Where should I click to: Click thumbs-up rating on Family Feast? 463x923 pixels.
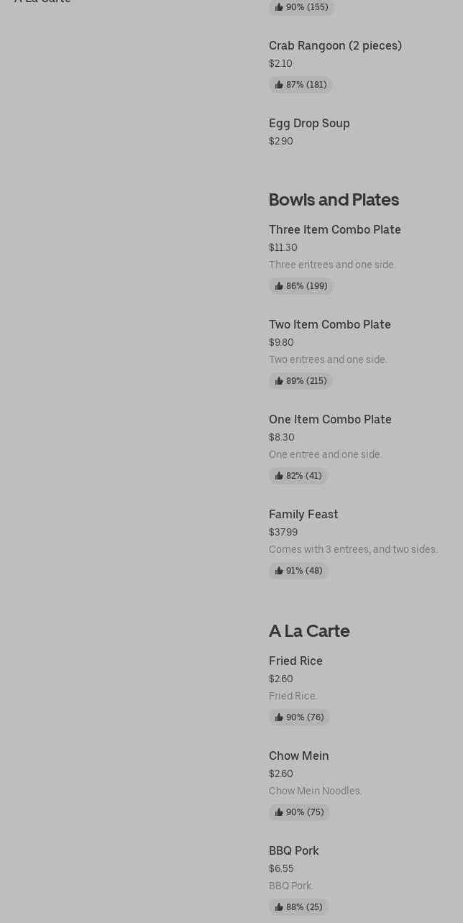point(298,571)
